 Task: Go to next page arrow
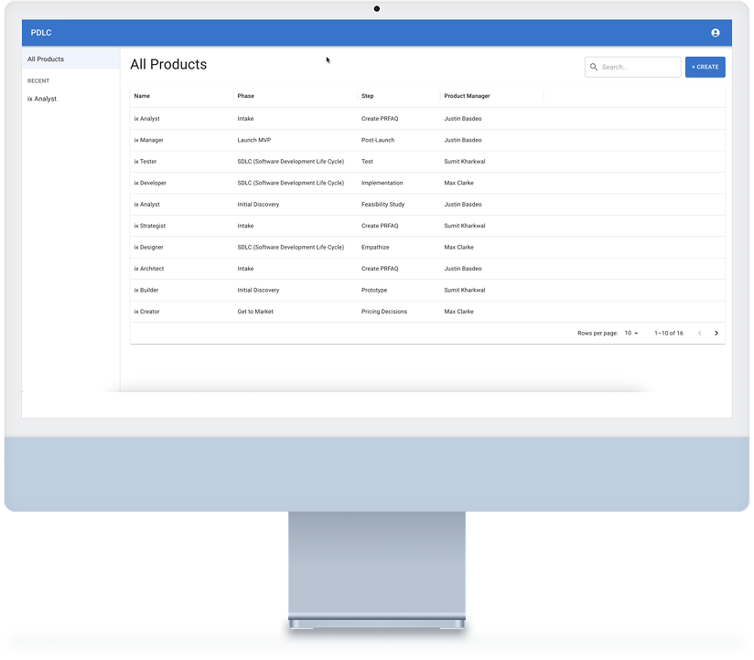coord(716,333)
